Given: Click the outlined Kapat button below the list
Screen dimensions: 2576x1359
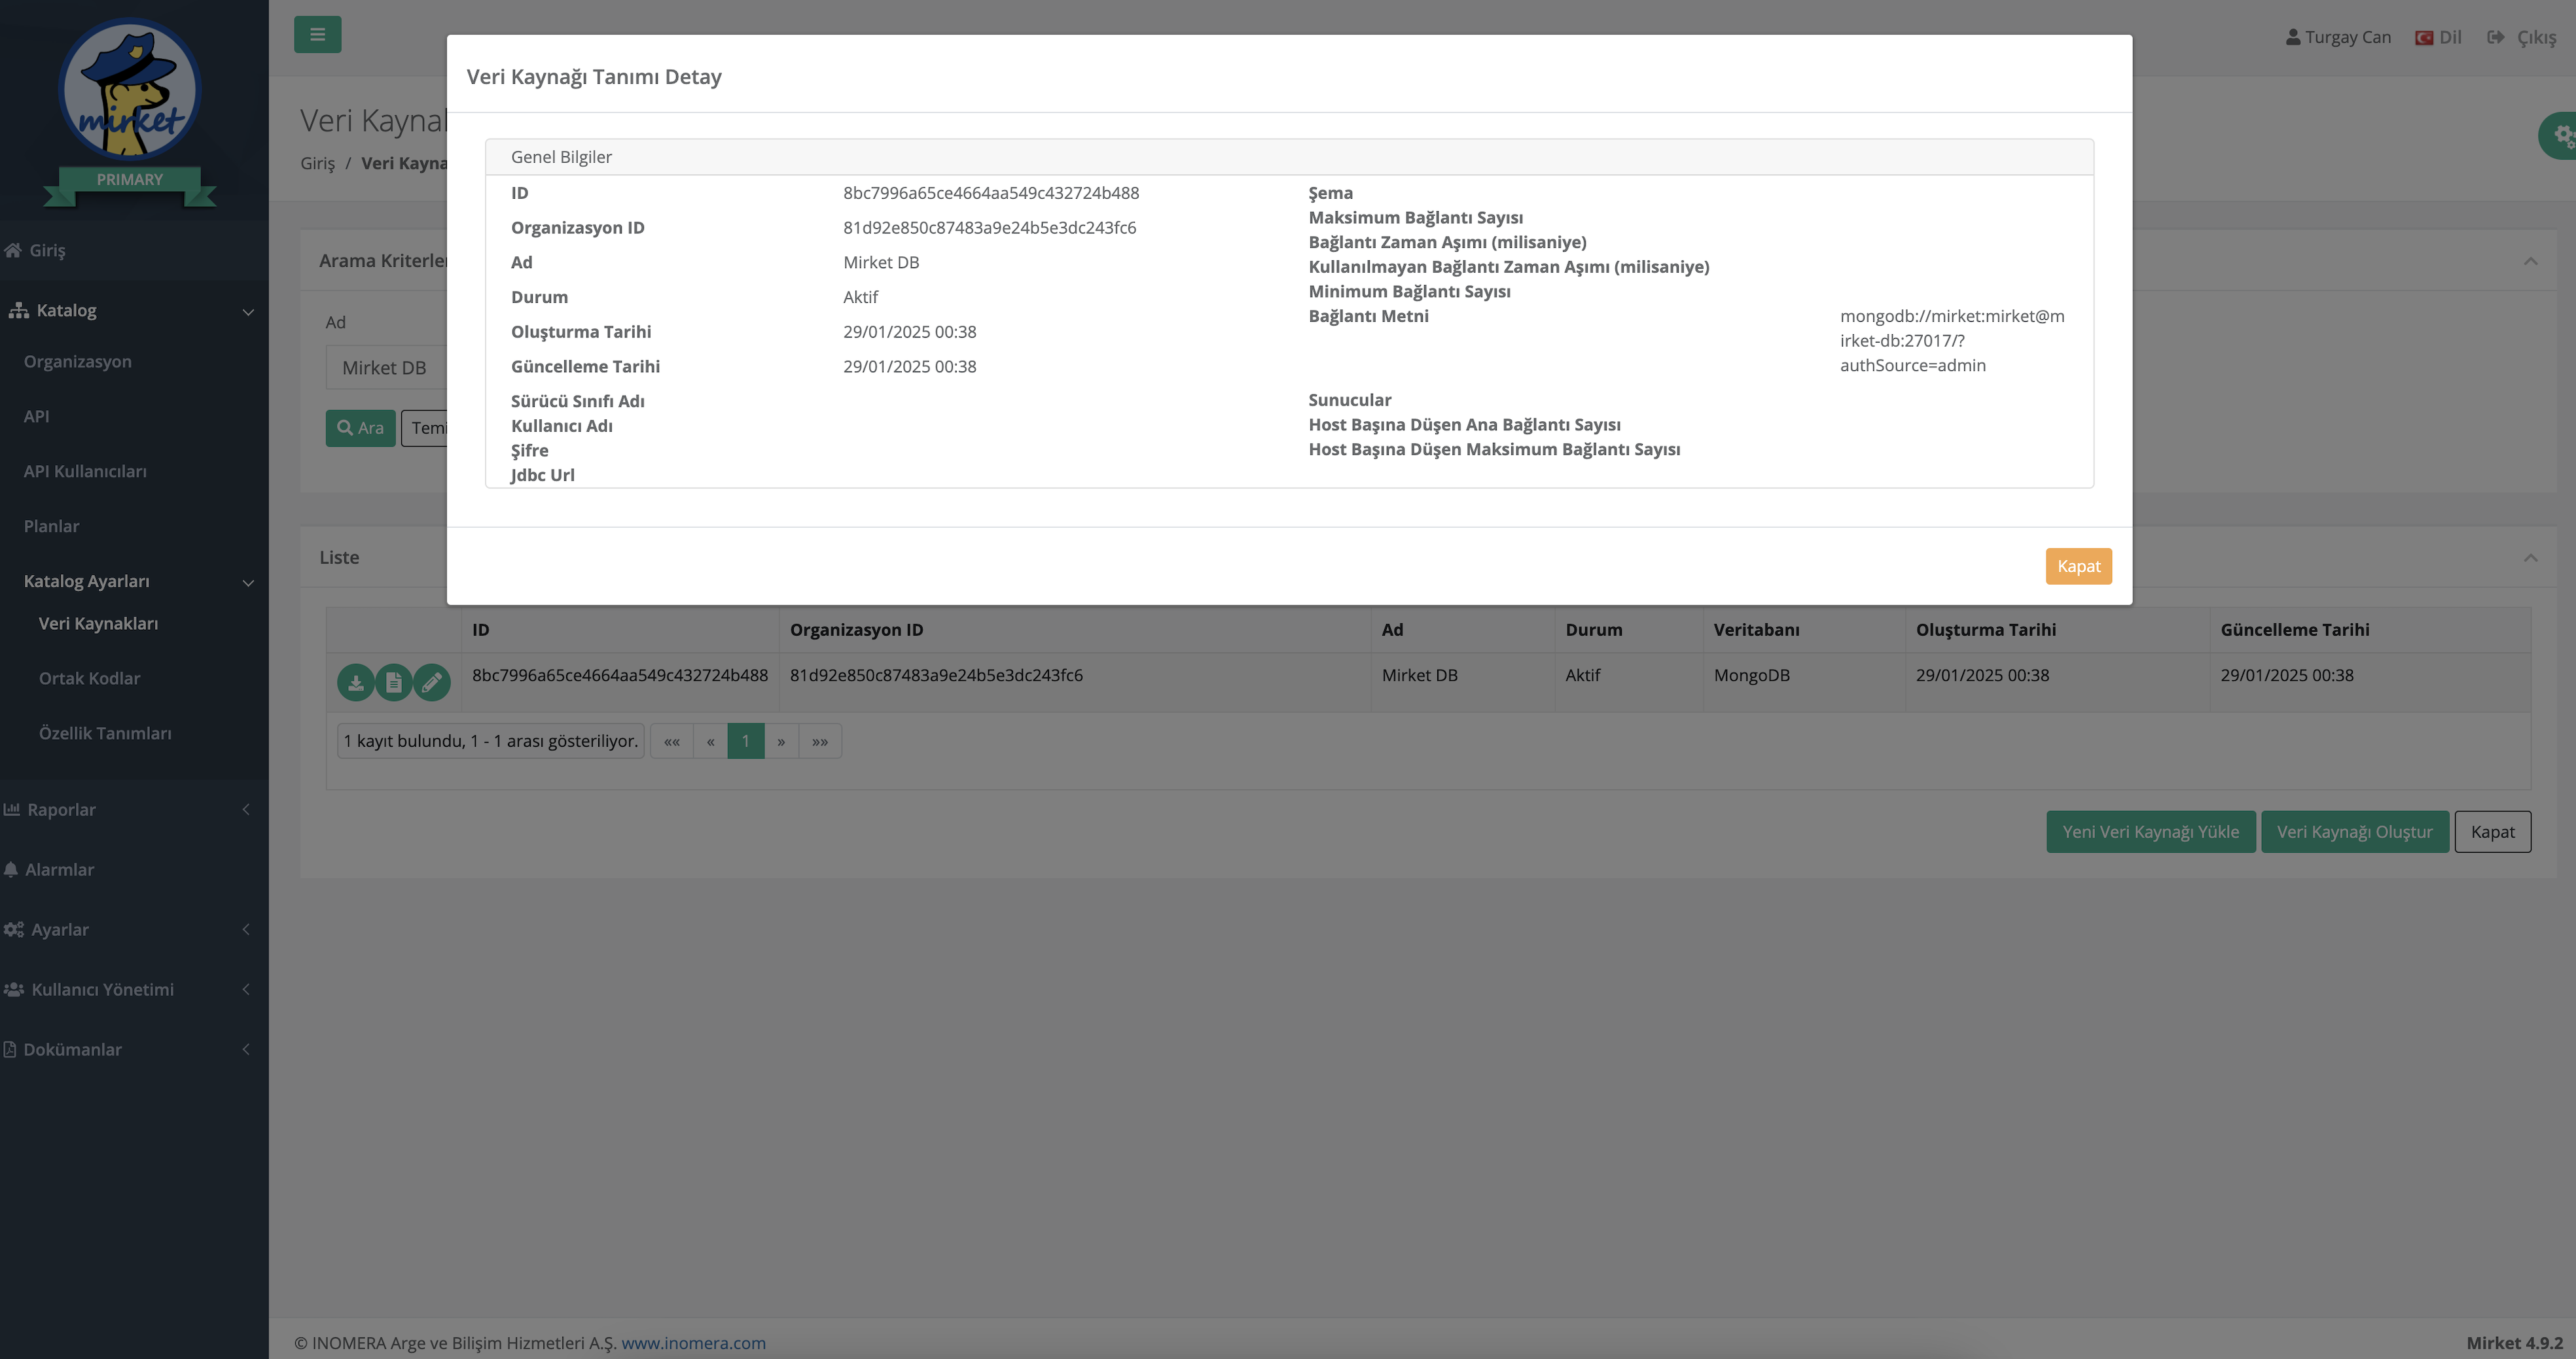Looking at the screenshot, I should click(2492, 831).
